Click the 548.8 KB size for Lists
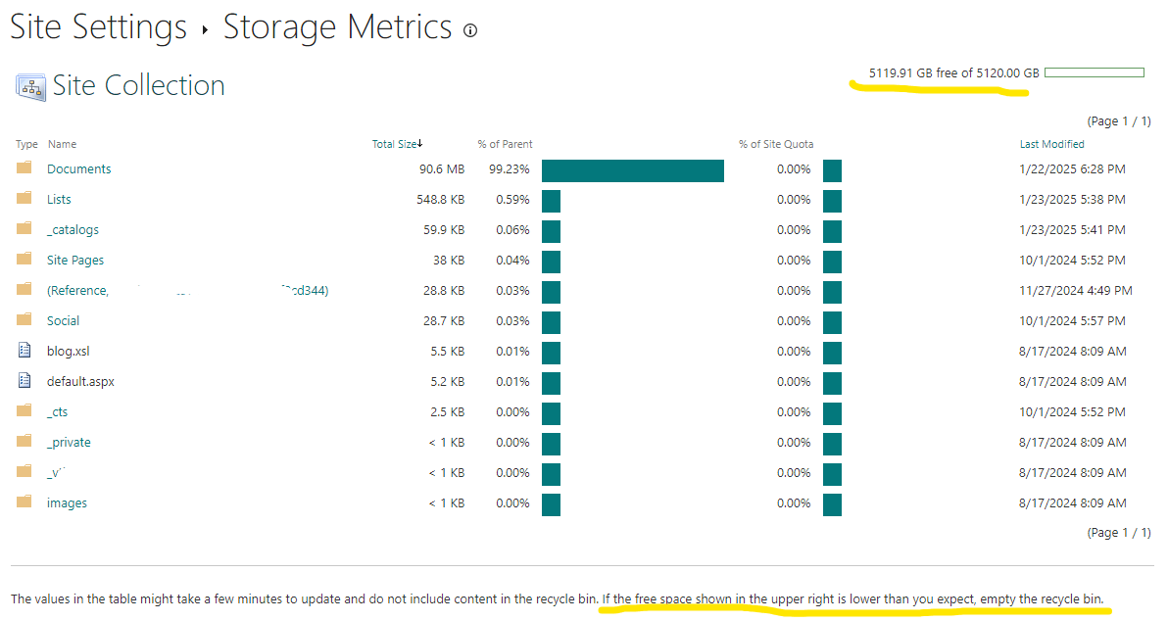 tap(440, 200)
